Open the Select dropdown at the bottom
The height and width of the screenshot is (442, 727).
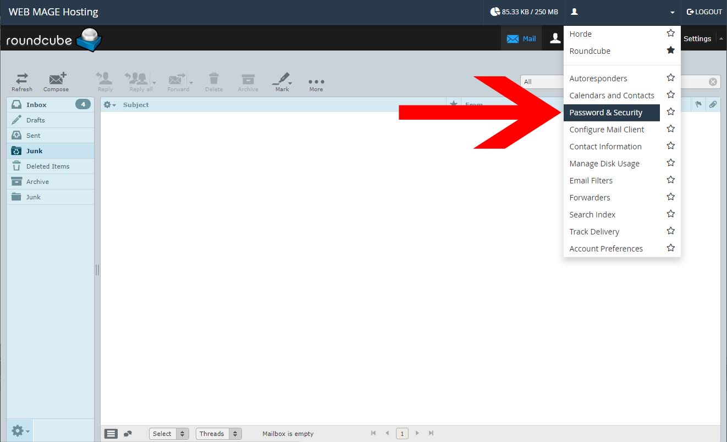click(x=168, y=433)
